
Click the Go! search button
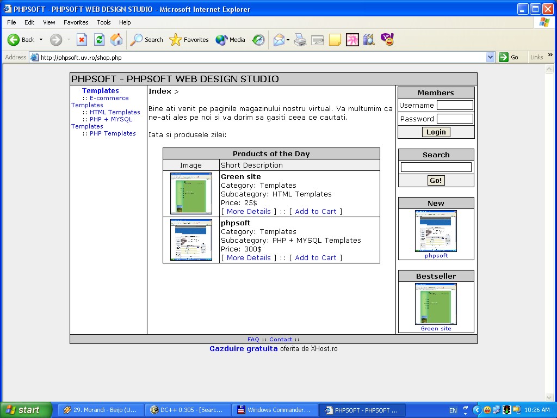[x=436, y=181]
